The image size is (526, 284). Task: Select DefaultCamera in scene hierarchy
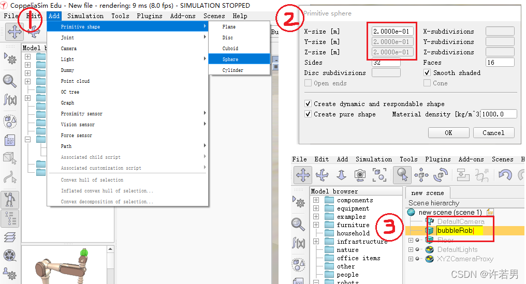click(461, 221)
